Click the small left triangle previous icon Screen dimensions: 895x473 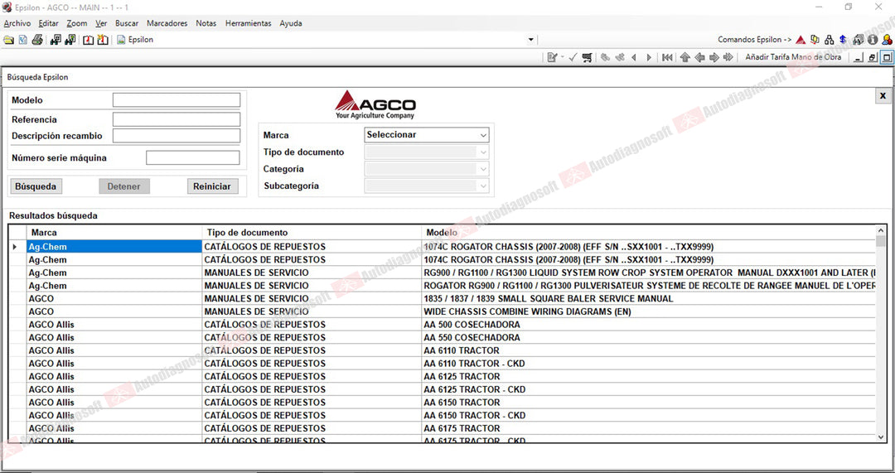coord(634,58)
